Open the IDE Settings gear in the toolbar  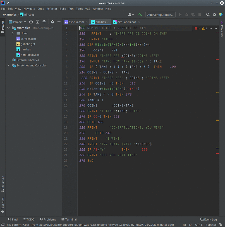[x=214, y=15]
